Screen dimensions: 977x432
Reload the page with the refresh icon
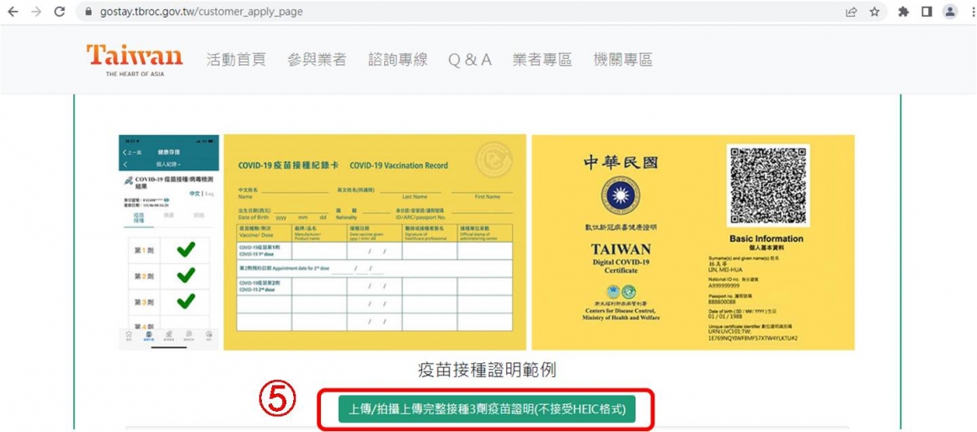tap(60, 12)
